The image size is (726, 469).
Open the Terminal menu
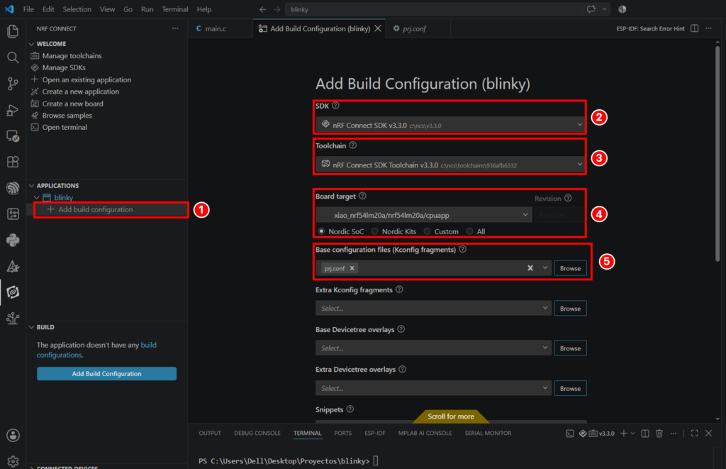[x=174, y=9]
